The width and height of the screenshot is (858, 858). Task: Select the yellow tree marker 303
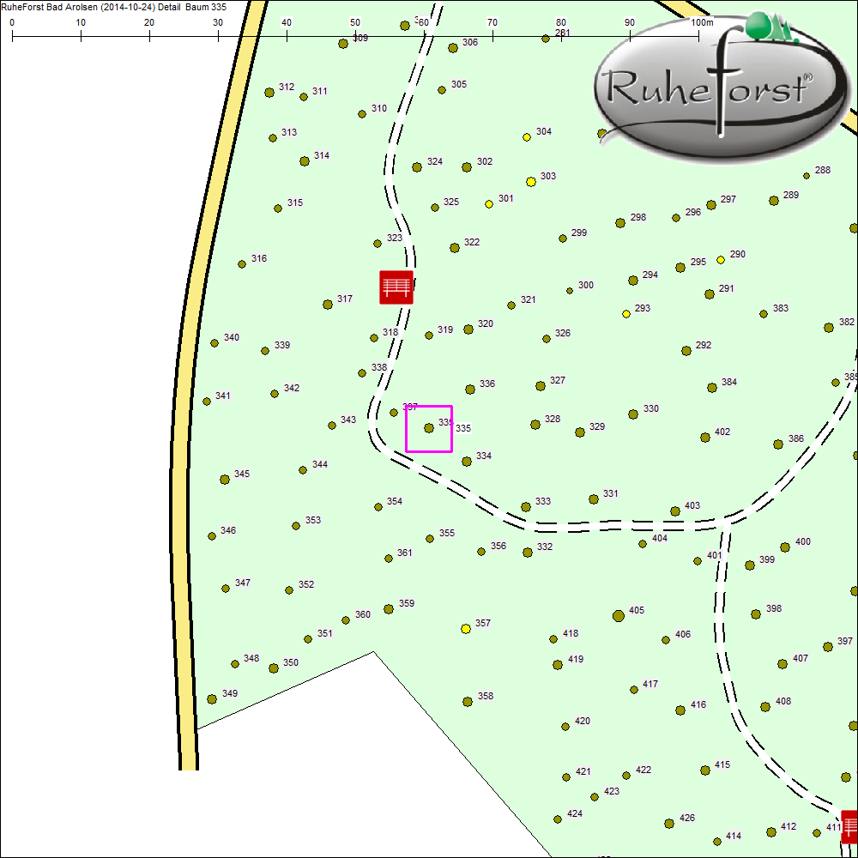point(531,181)
